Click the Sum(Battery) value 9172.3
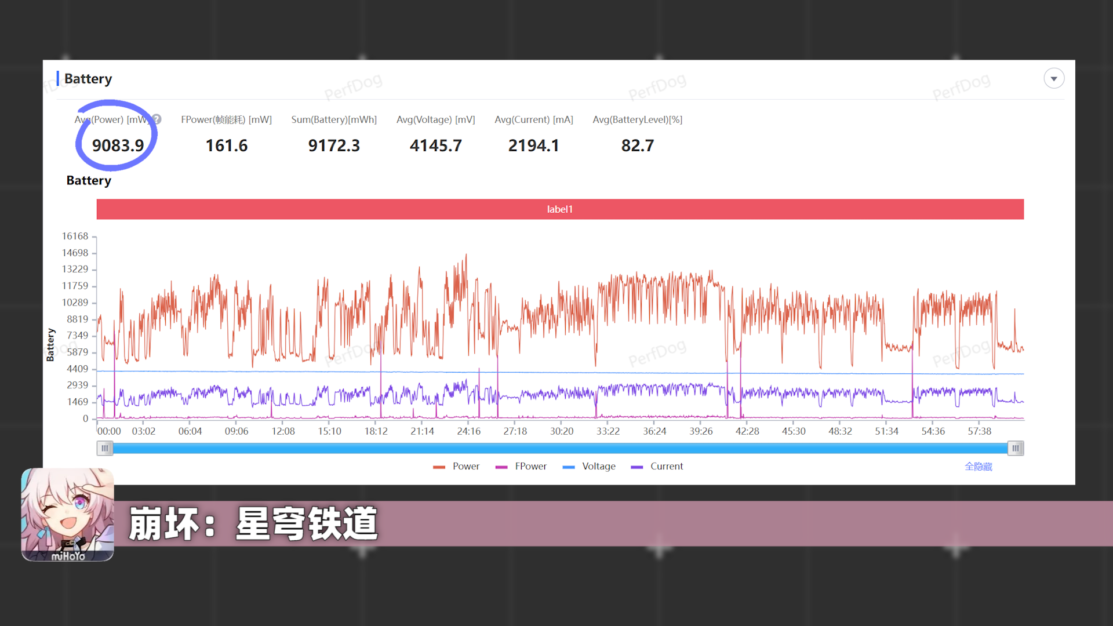The height and width of the screenshot is (626, 1113). 334,145
